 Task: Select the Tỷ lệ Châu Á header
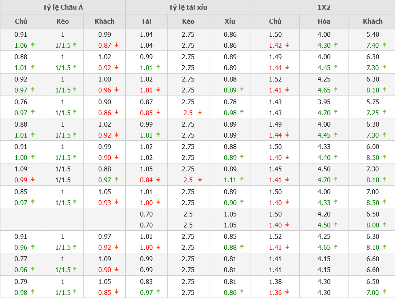click(x=63, y=7)
